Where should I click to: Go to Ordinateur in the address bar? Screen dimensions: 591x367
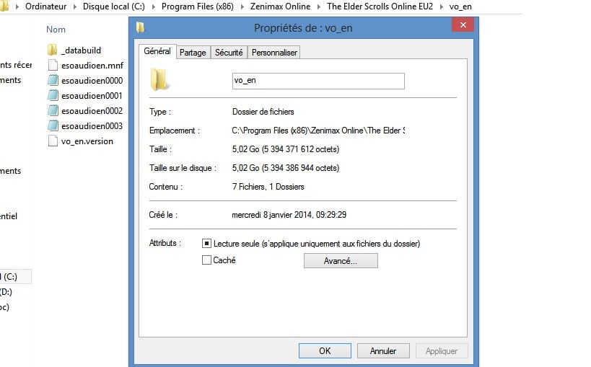click(x=45, y=6)
